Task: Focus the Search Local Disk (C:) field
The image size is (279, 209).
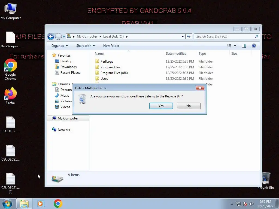Action: pyautogui.click(x=227, y=36)
